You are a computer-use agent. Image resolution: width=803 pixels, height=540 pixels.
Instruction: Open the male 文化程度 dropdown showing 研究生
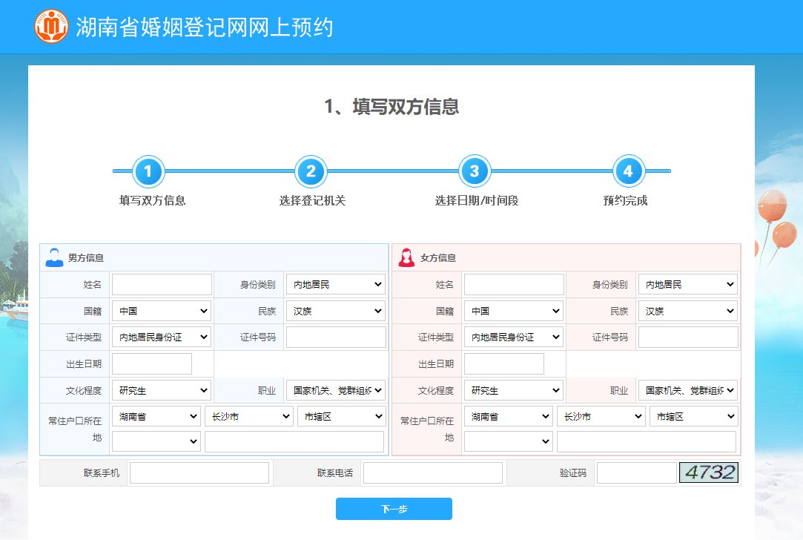click(x=161, y=390)
